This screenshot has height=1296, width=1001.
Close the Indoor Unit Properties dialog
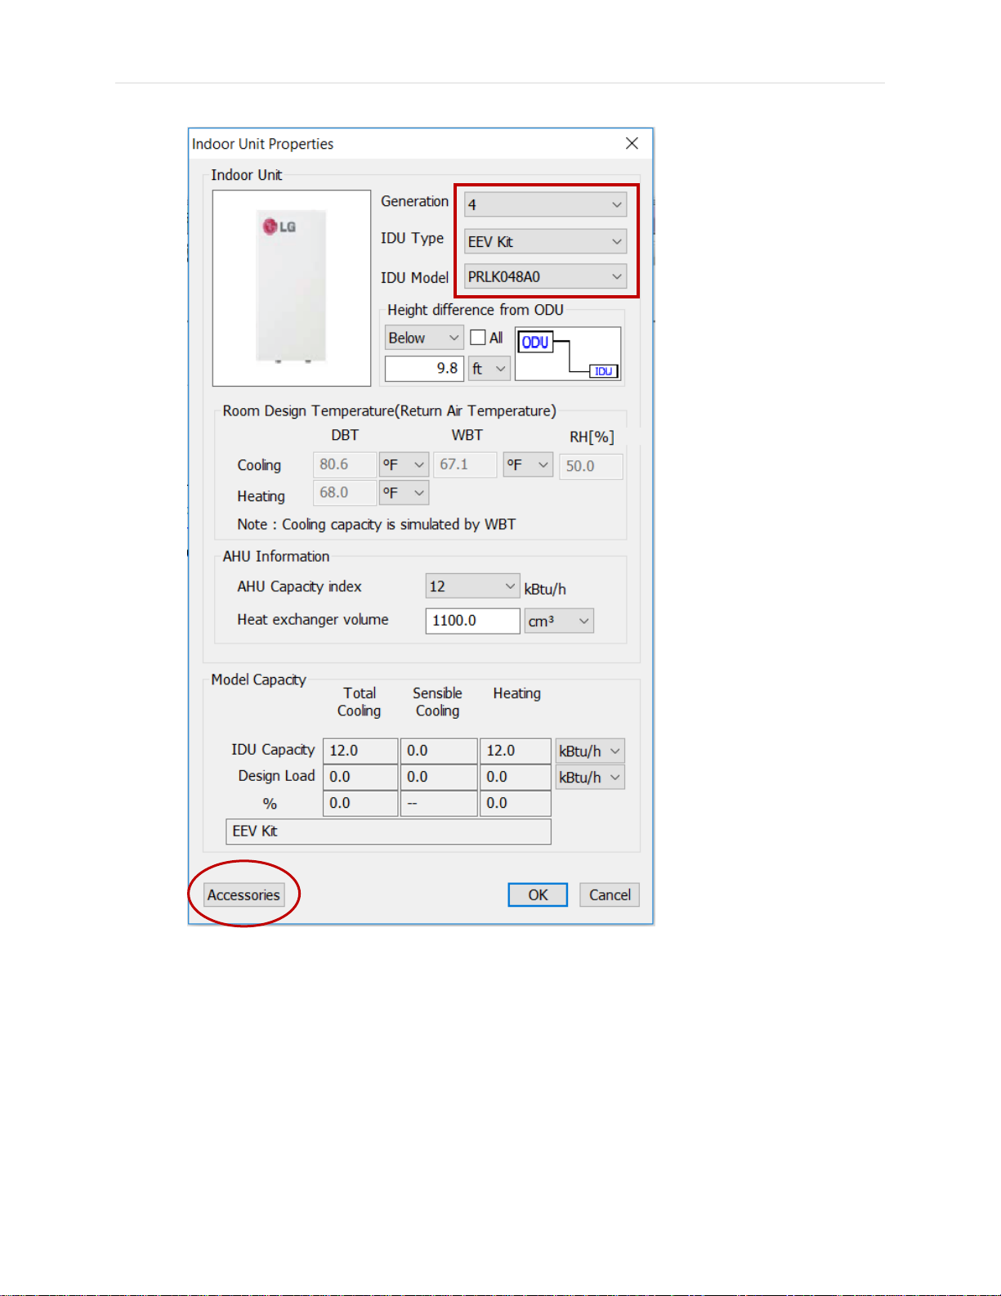point(632,144)
